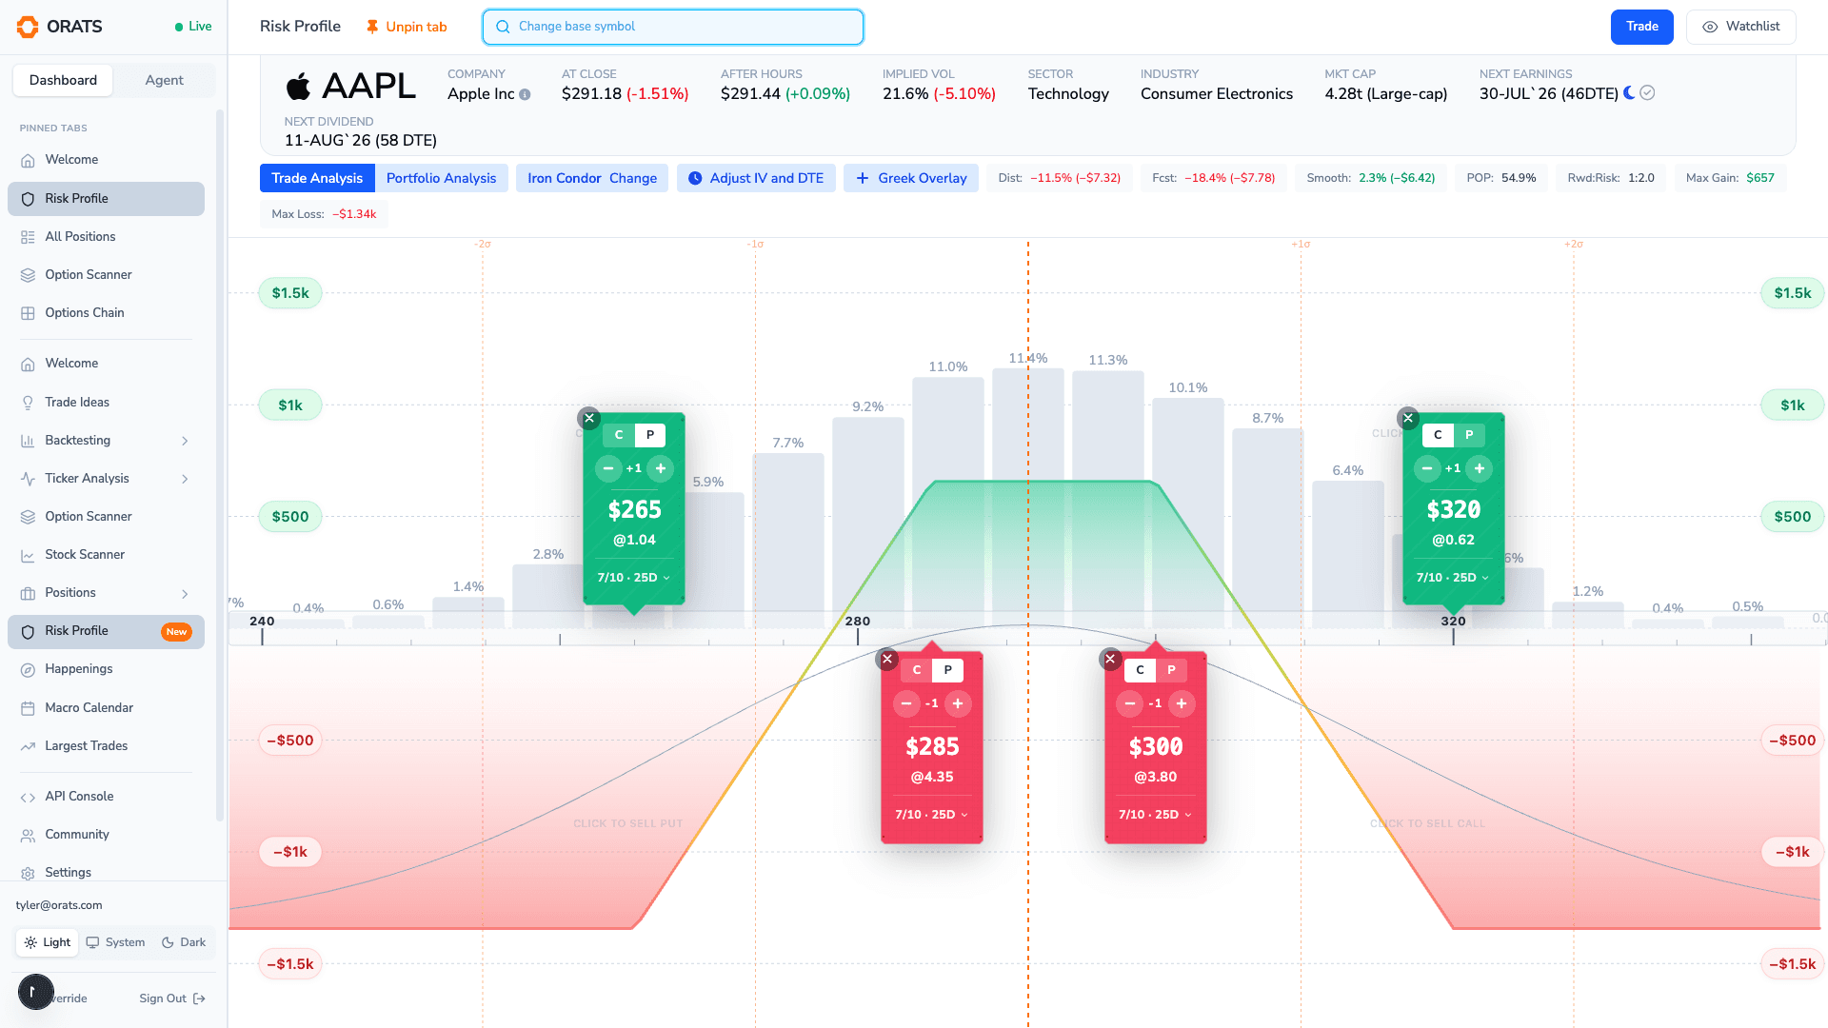The height and width of the screenshot is (1028, 1828).
Task: Expand the Positions submenu
Action: coord(185,593)
